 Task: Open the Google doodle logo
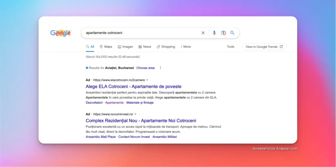[x=61, y=33]
